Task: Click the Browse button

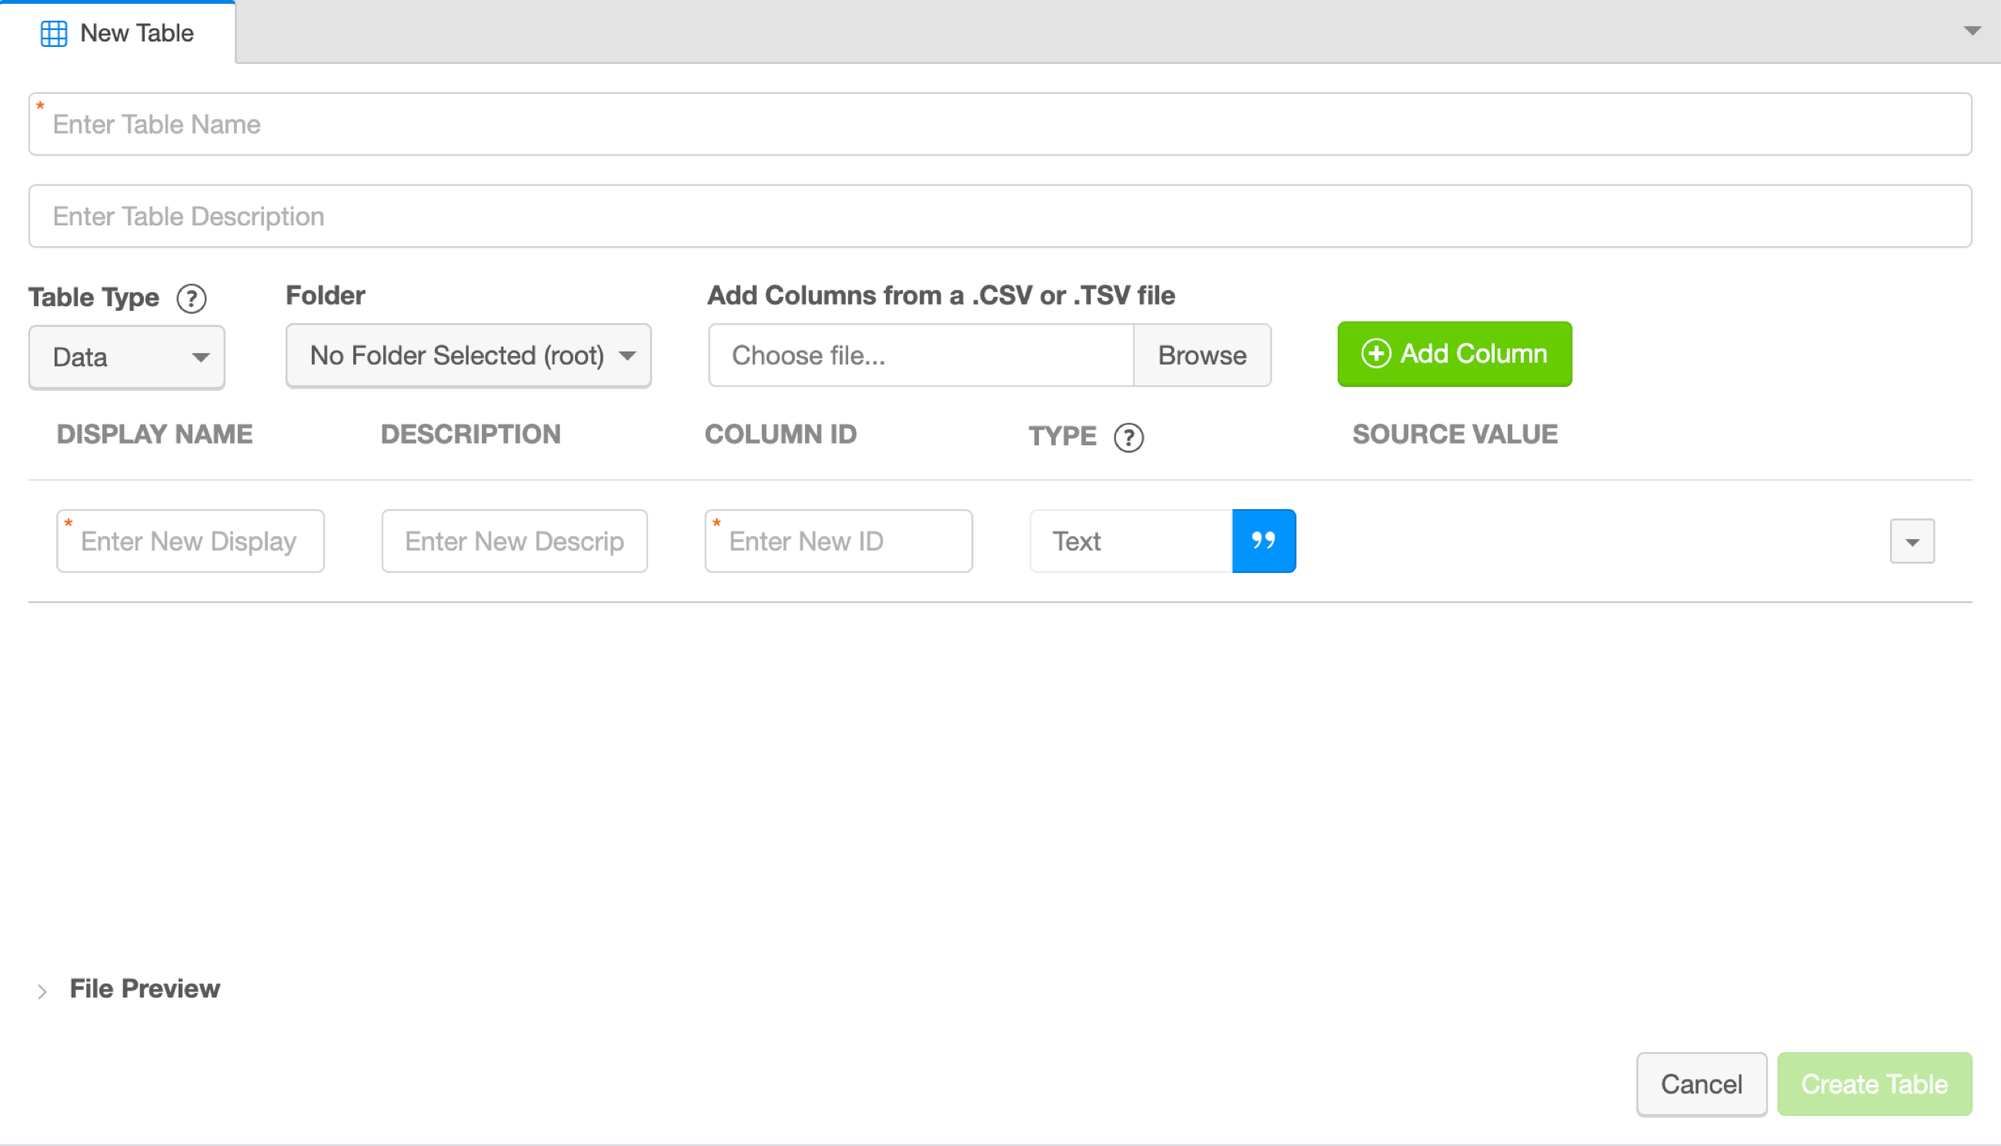Action: tap(1201, 355)
